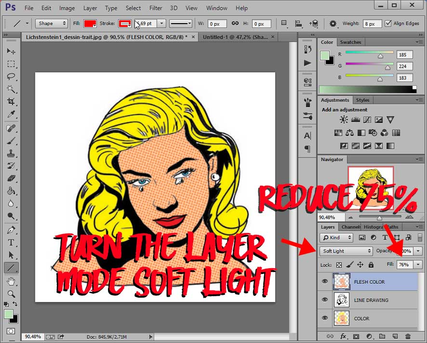Click the Weight input field
Viewport: 427px width, 343px height.
pyautogui.click(x=372, y=24)
